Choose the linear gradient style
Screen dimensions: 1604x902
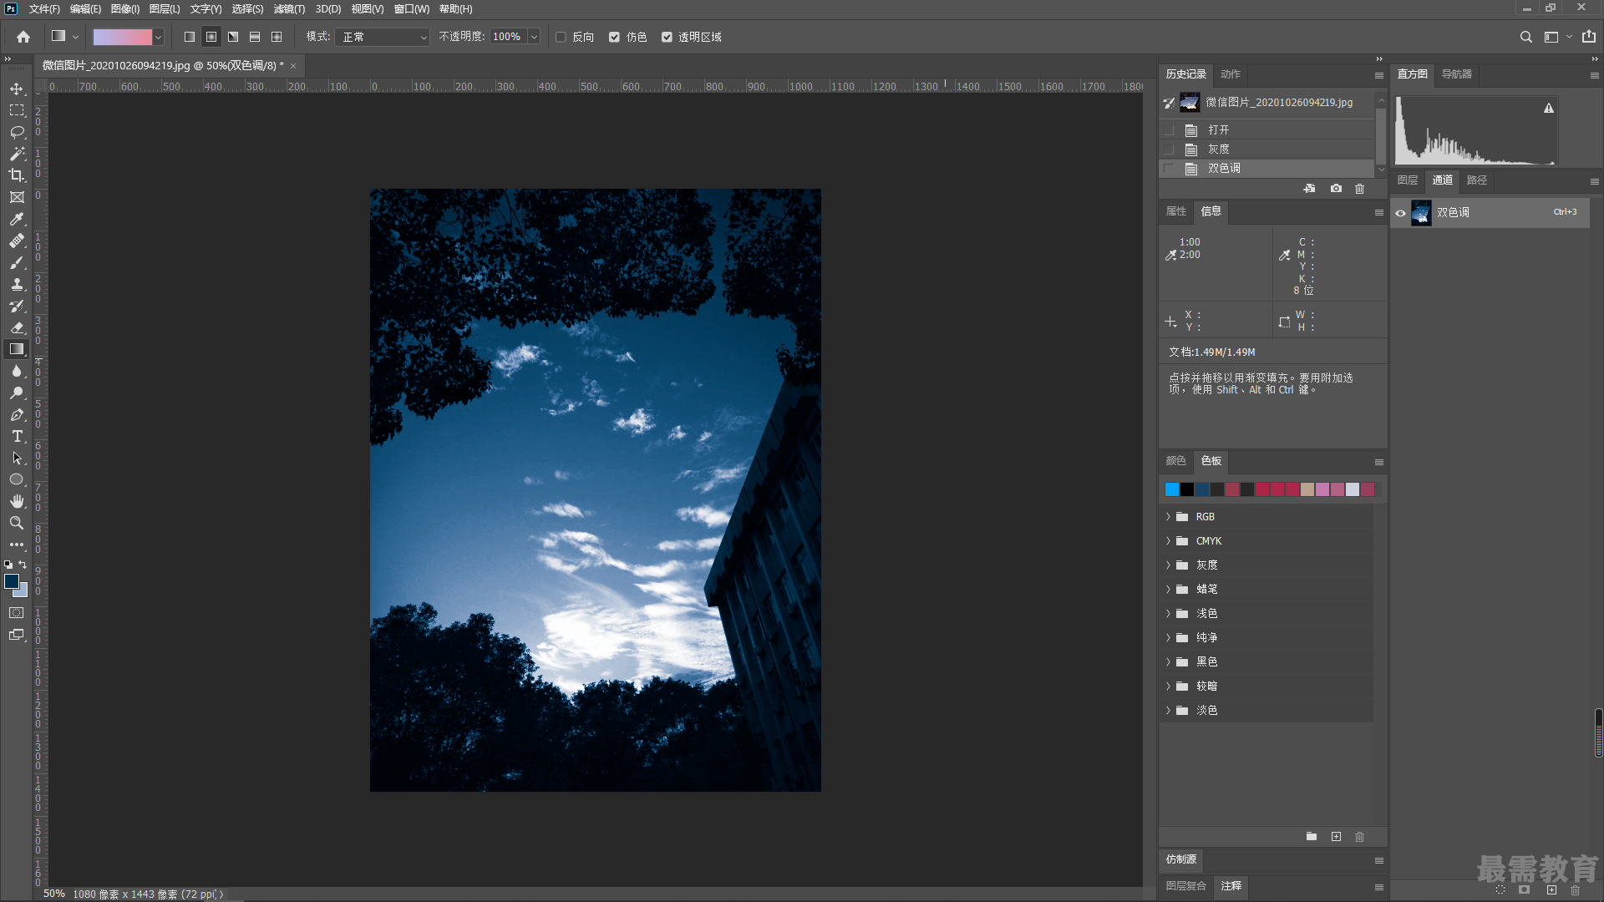click(190, 37)
